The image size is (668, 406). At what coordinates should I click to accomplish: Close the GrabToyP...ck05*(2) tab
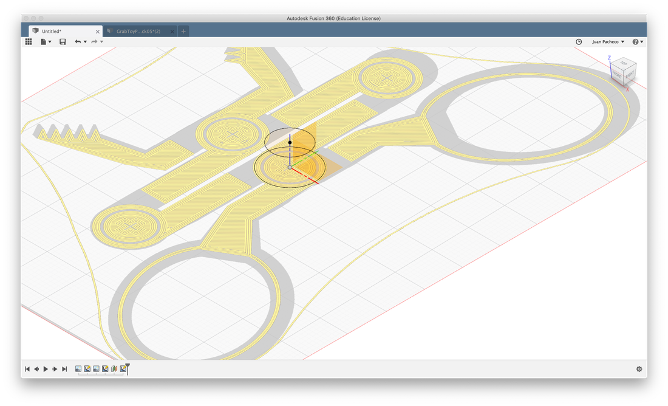(172, 32)
